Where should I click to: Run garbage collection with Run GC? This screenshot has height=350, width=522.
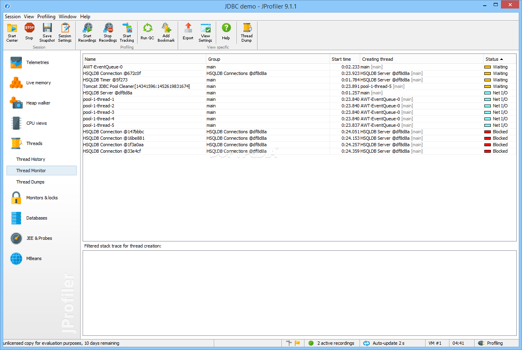(x=147, y=32)
